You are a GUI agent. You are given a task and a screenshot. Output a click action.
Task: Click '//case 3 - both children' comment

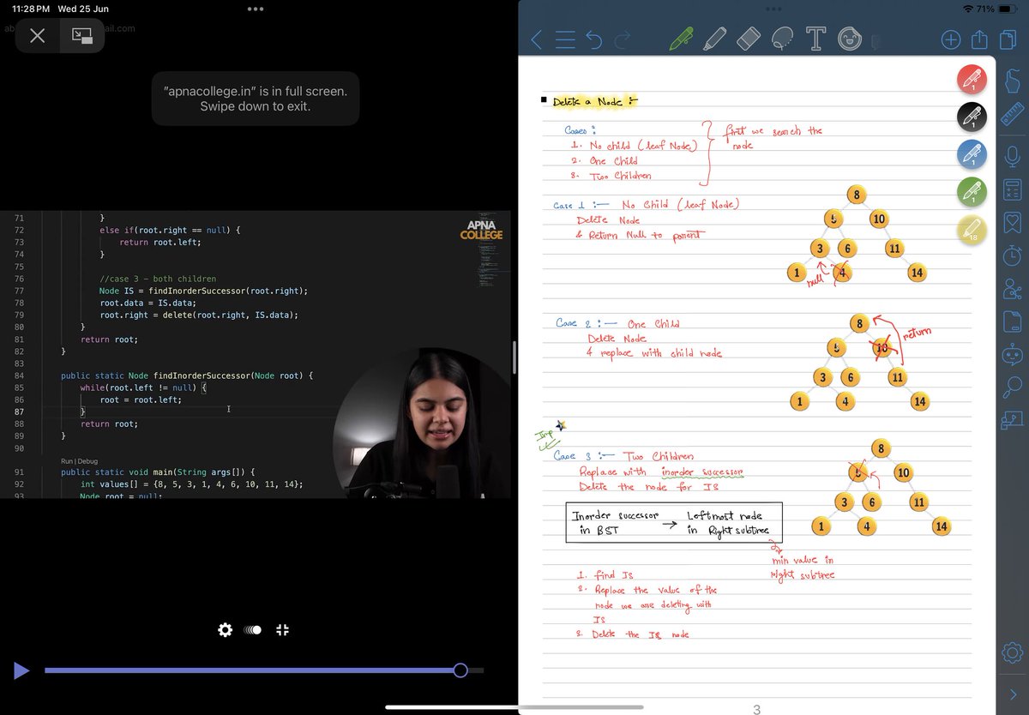click(158, 279)
